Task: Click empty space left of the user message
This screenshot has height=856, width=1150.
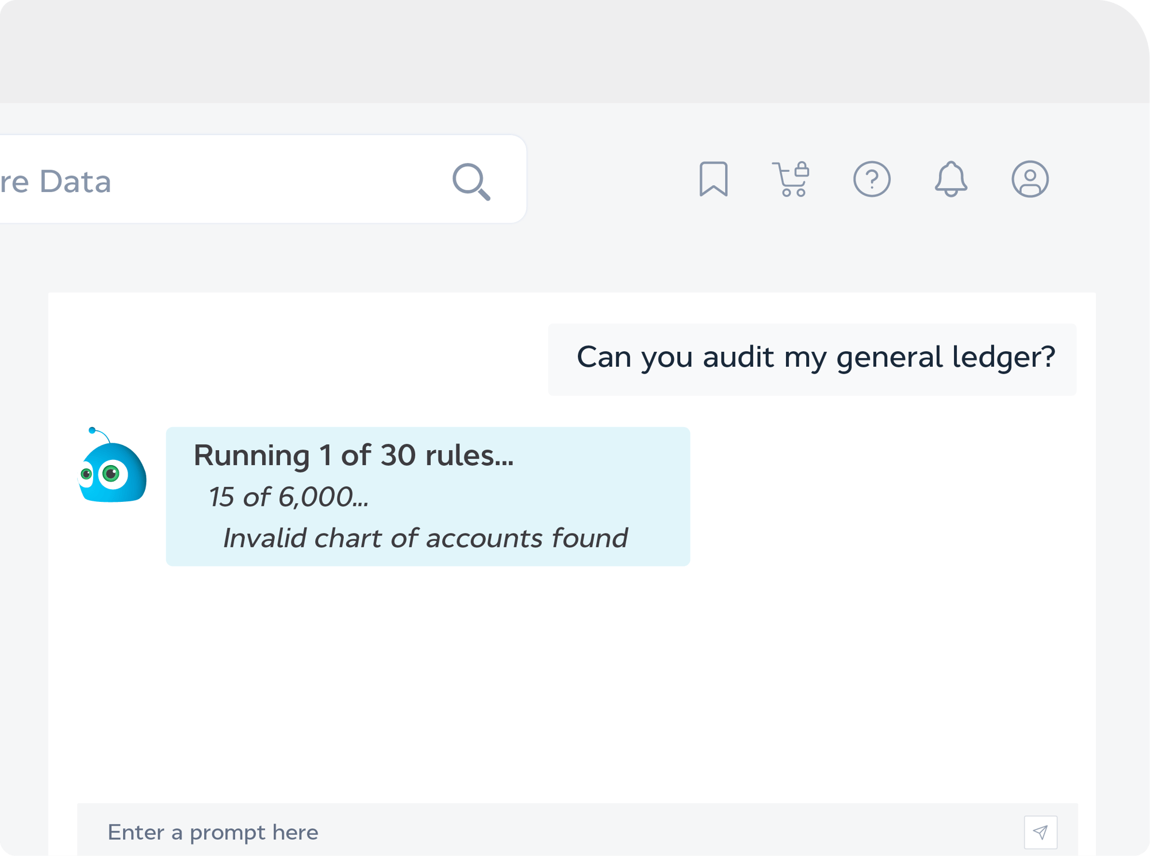Action: point(299,359)
